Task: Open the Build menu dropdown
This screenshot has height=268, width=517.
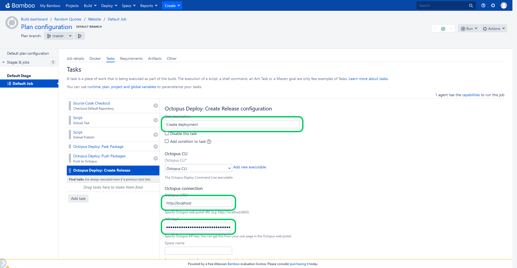Action: point(90,6)
